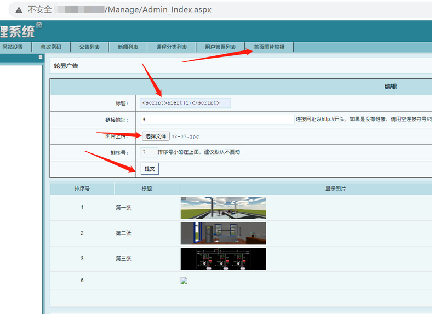Click the 选择文件 file upload button
The width and height of the screenshot is (434, 314).
pos(156,136)
